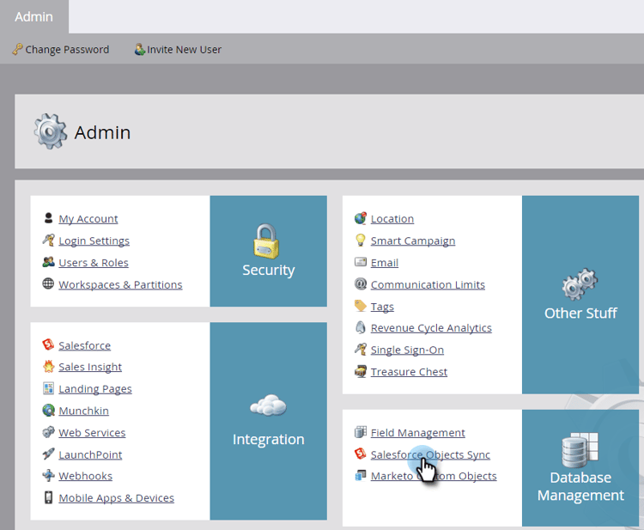
Task: Click the Other Stuff gears tile
Action: pos(580,295)
